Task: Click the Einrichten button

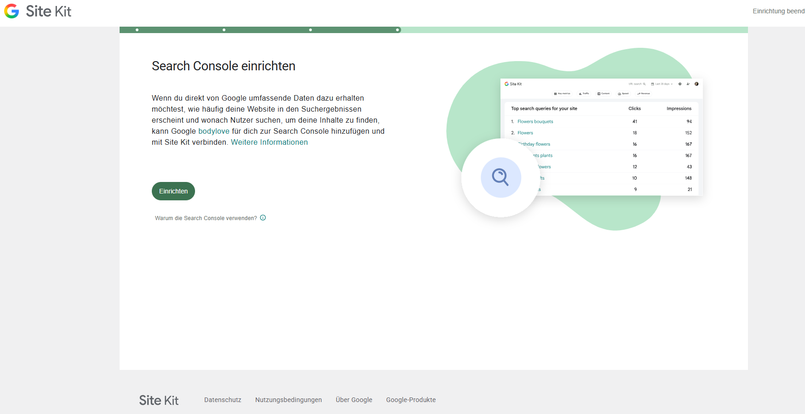Action: [x=173, y=191]
